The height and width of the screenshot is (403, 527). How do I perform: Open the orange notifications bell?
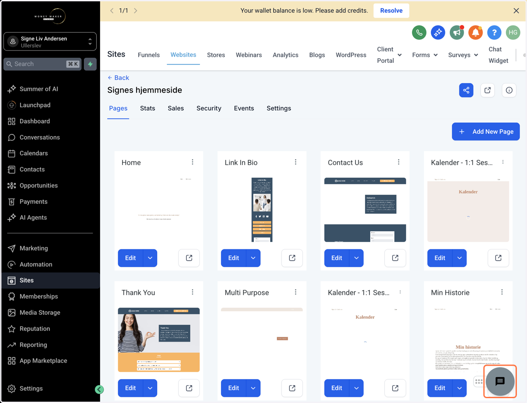(476, 32)
